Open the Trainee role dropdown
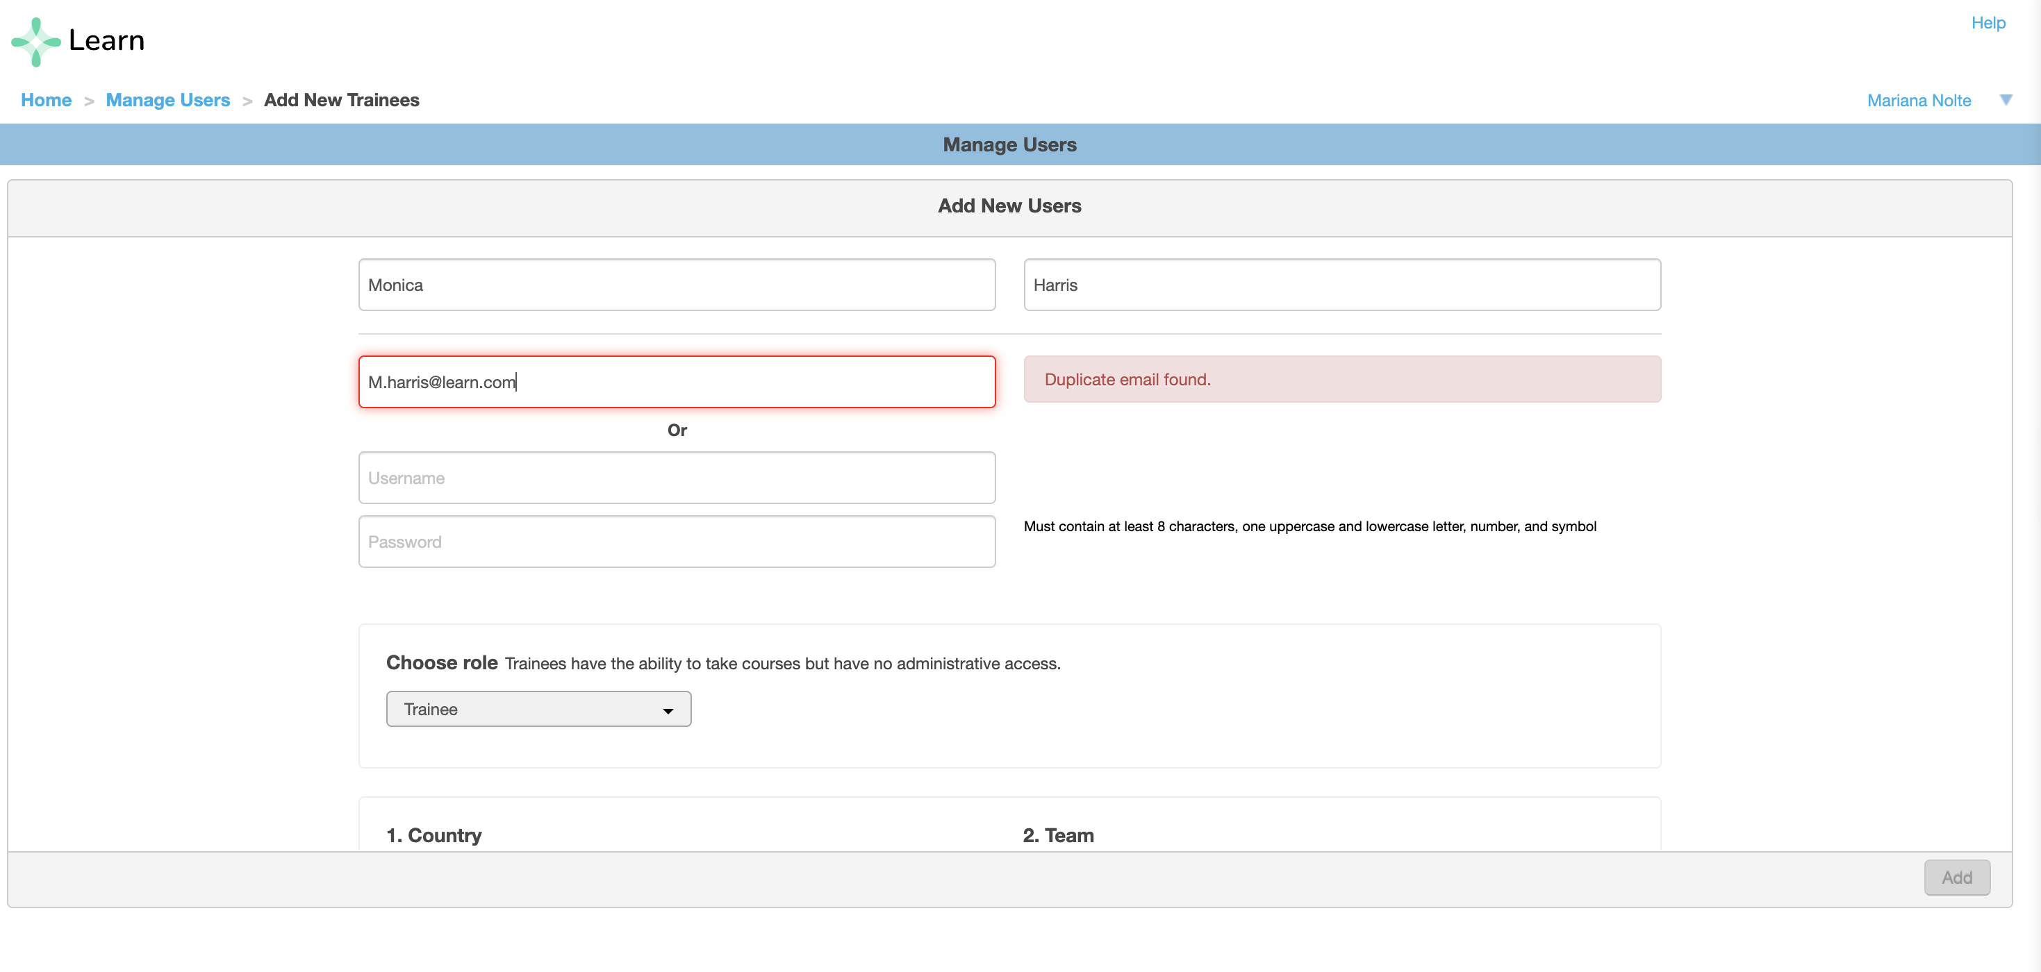 (x=539, y=709)
